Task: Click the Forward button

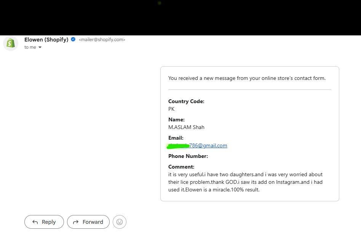Action: pos(88,222)
